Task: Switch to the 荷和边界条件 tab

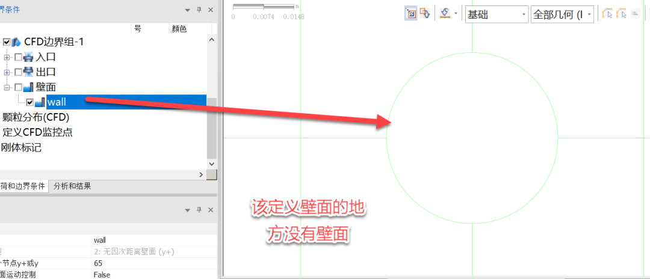Action: point(23,186)
